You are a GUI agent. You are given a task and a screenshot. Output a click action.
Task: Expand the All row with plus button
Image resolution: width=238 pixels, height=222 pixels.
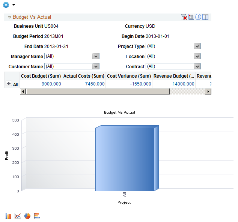pyautogui.click(x=9, y=84)
